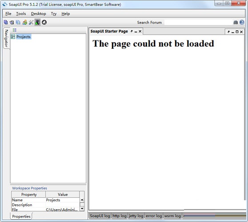Click the SoapUI logo in the title bar
Image resolution: width=248 pixels, height=222 pixels.
[x=5, y=4]
